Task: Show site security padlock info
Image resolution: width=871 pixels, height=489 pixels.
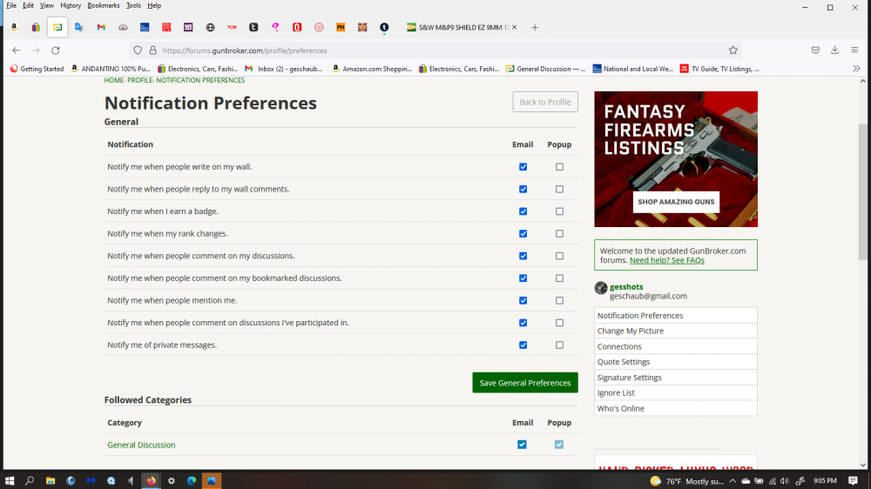Action: 152,50
